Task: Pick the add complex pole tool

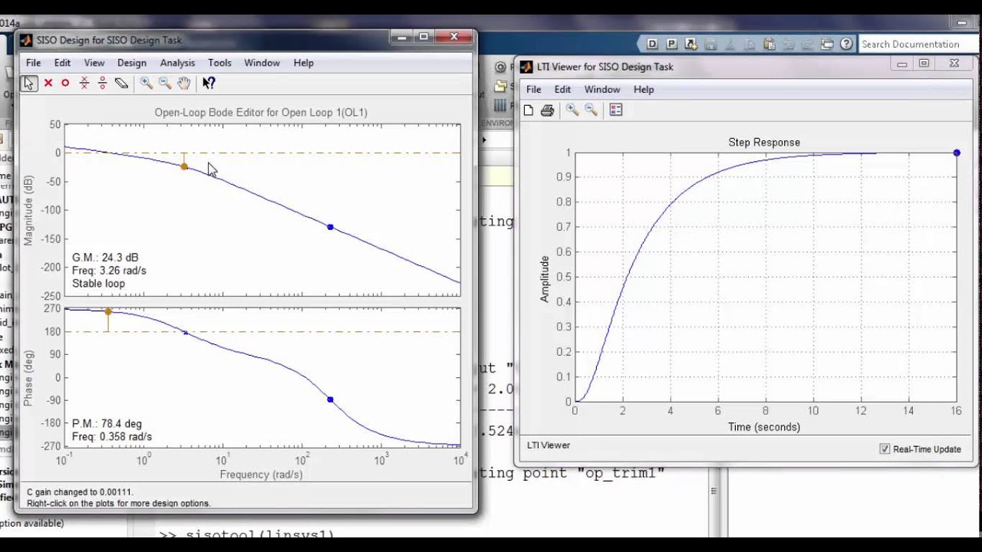Action: coord(84,83)
